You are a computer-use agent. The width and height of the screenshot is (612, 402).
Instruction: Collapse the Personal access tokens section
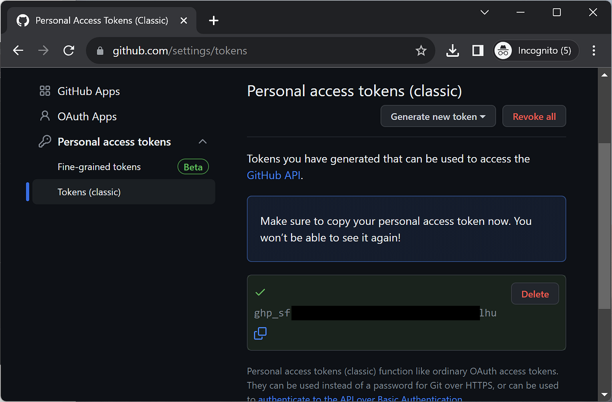tap(202, 141)
